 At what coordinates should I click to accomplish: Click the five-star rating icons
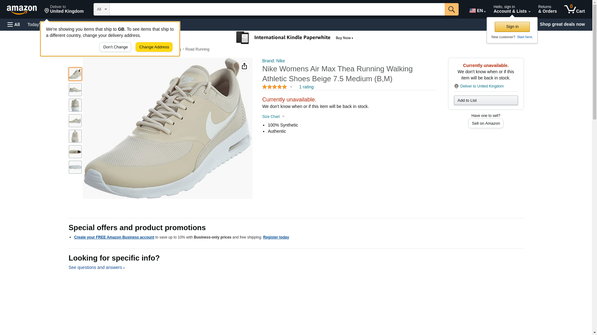(x=274, y=87)
